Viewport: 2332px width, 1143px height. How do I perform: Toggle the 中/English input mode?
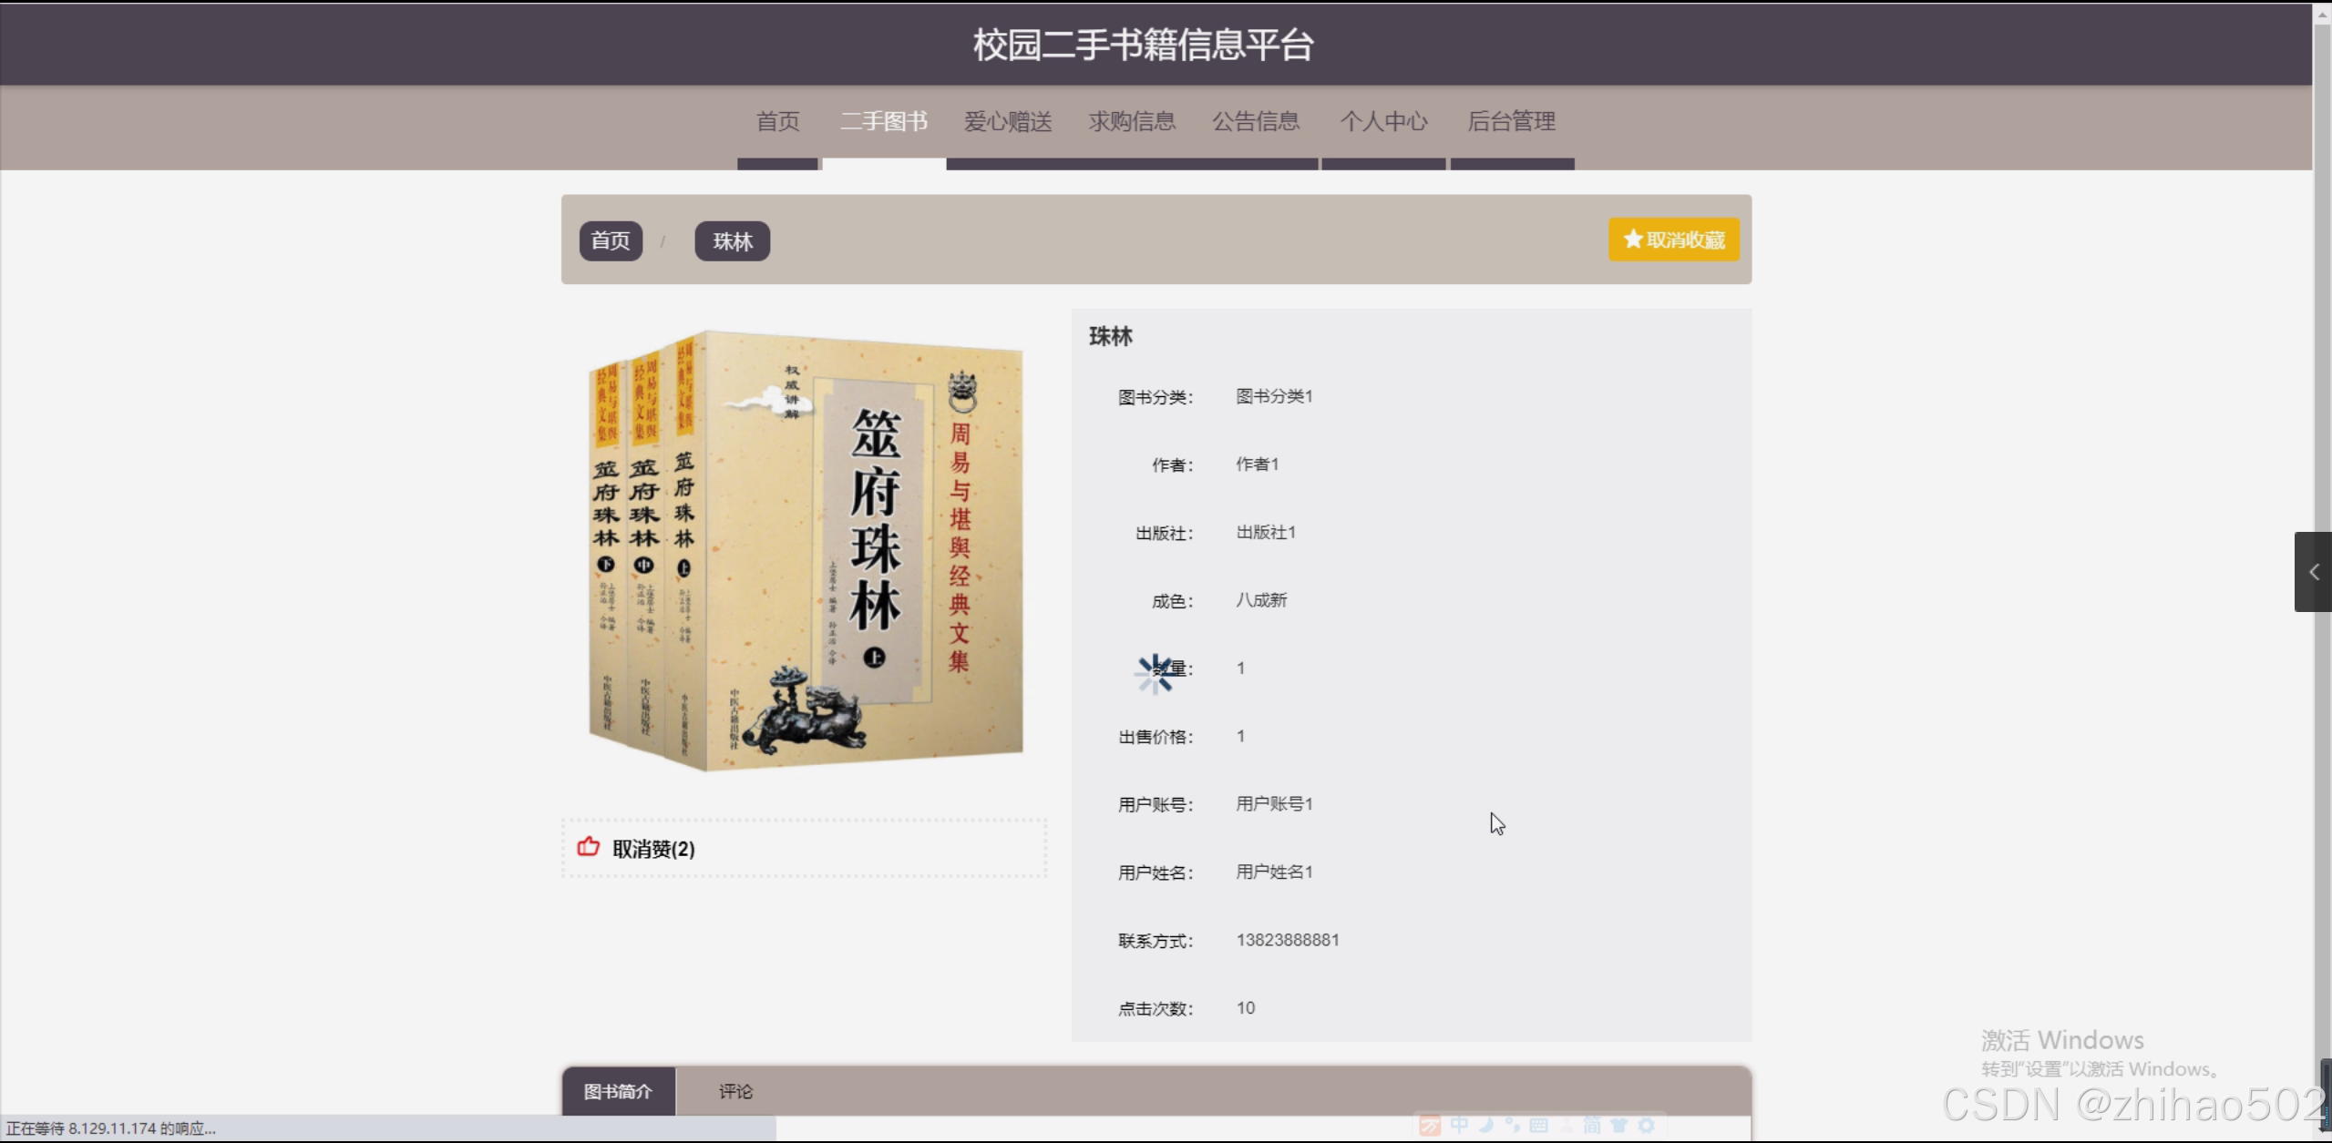point(1458,1126)
